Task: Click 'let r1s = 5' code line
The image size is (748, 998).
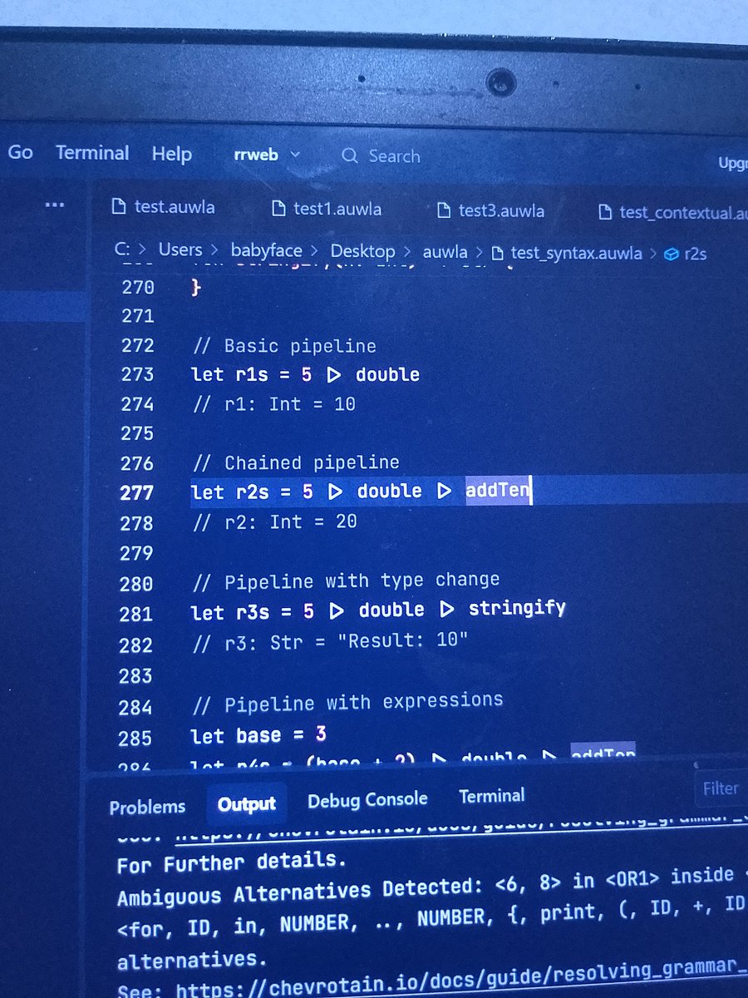Action: pos(305,374)
